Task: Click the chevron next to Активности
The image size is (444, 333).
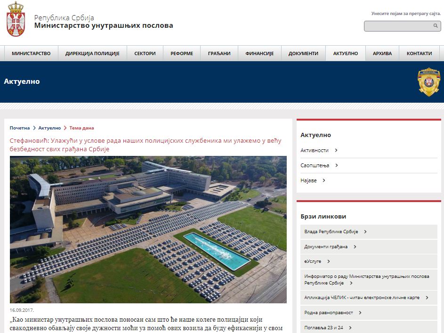Action: point(336,150)
